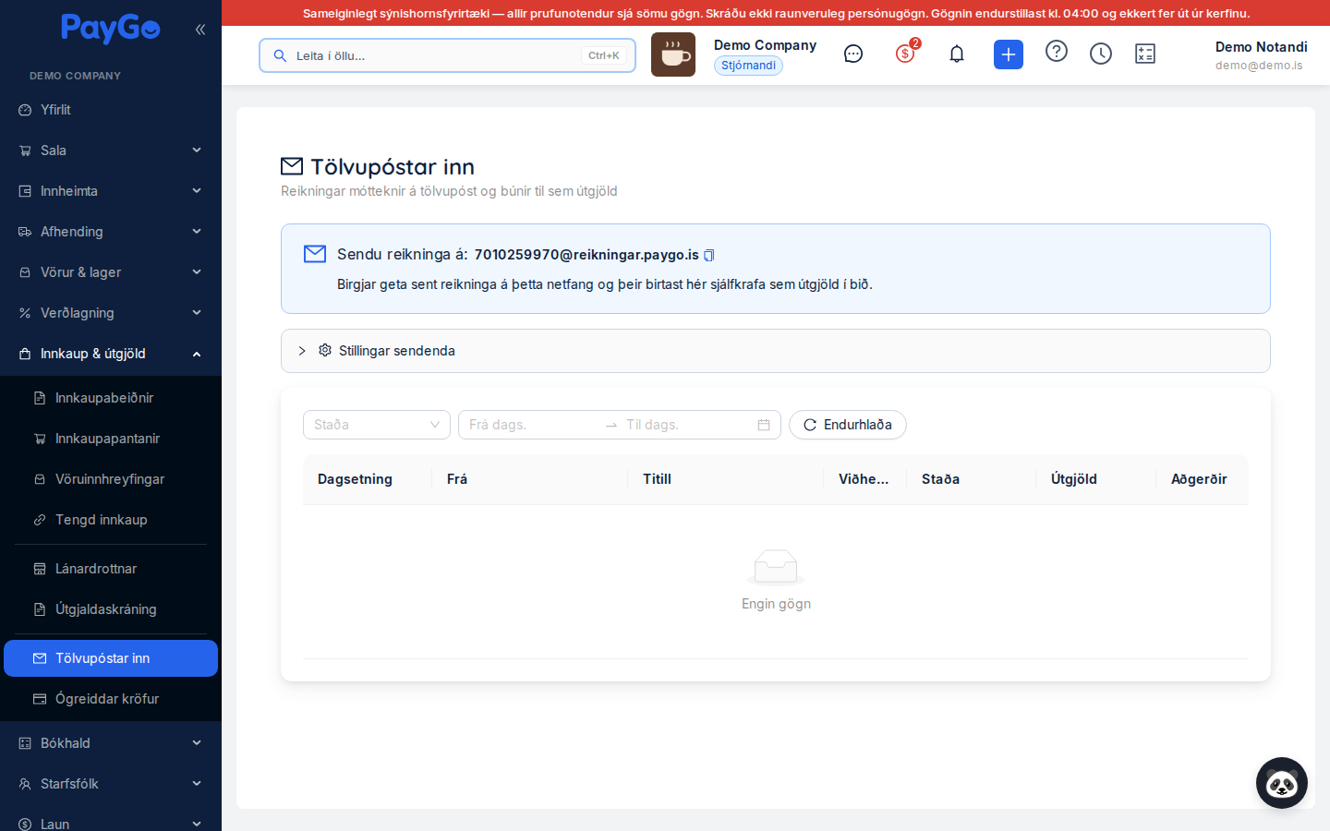Expand the Vörur & lager menu
The width and height of the screenshot is (1330, 831).
click(111, 272)
